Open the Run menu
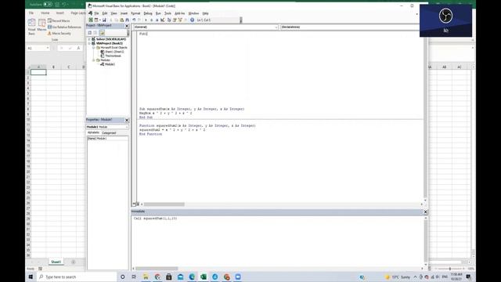 tap(158, 13)
